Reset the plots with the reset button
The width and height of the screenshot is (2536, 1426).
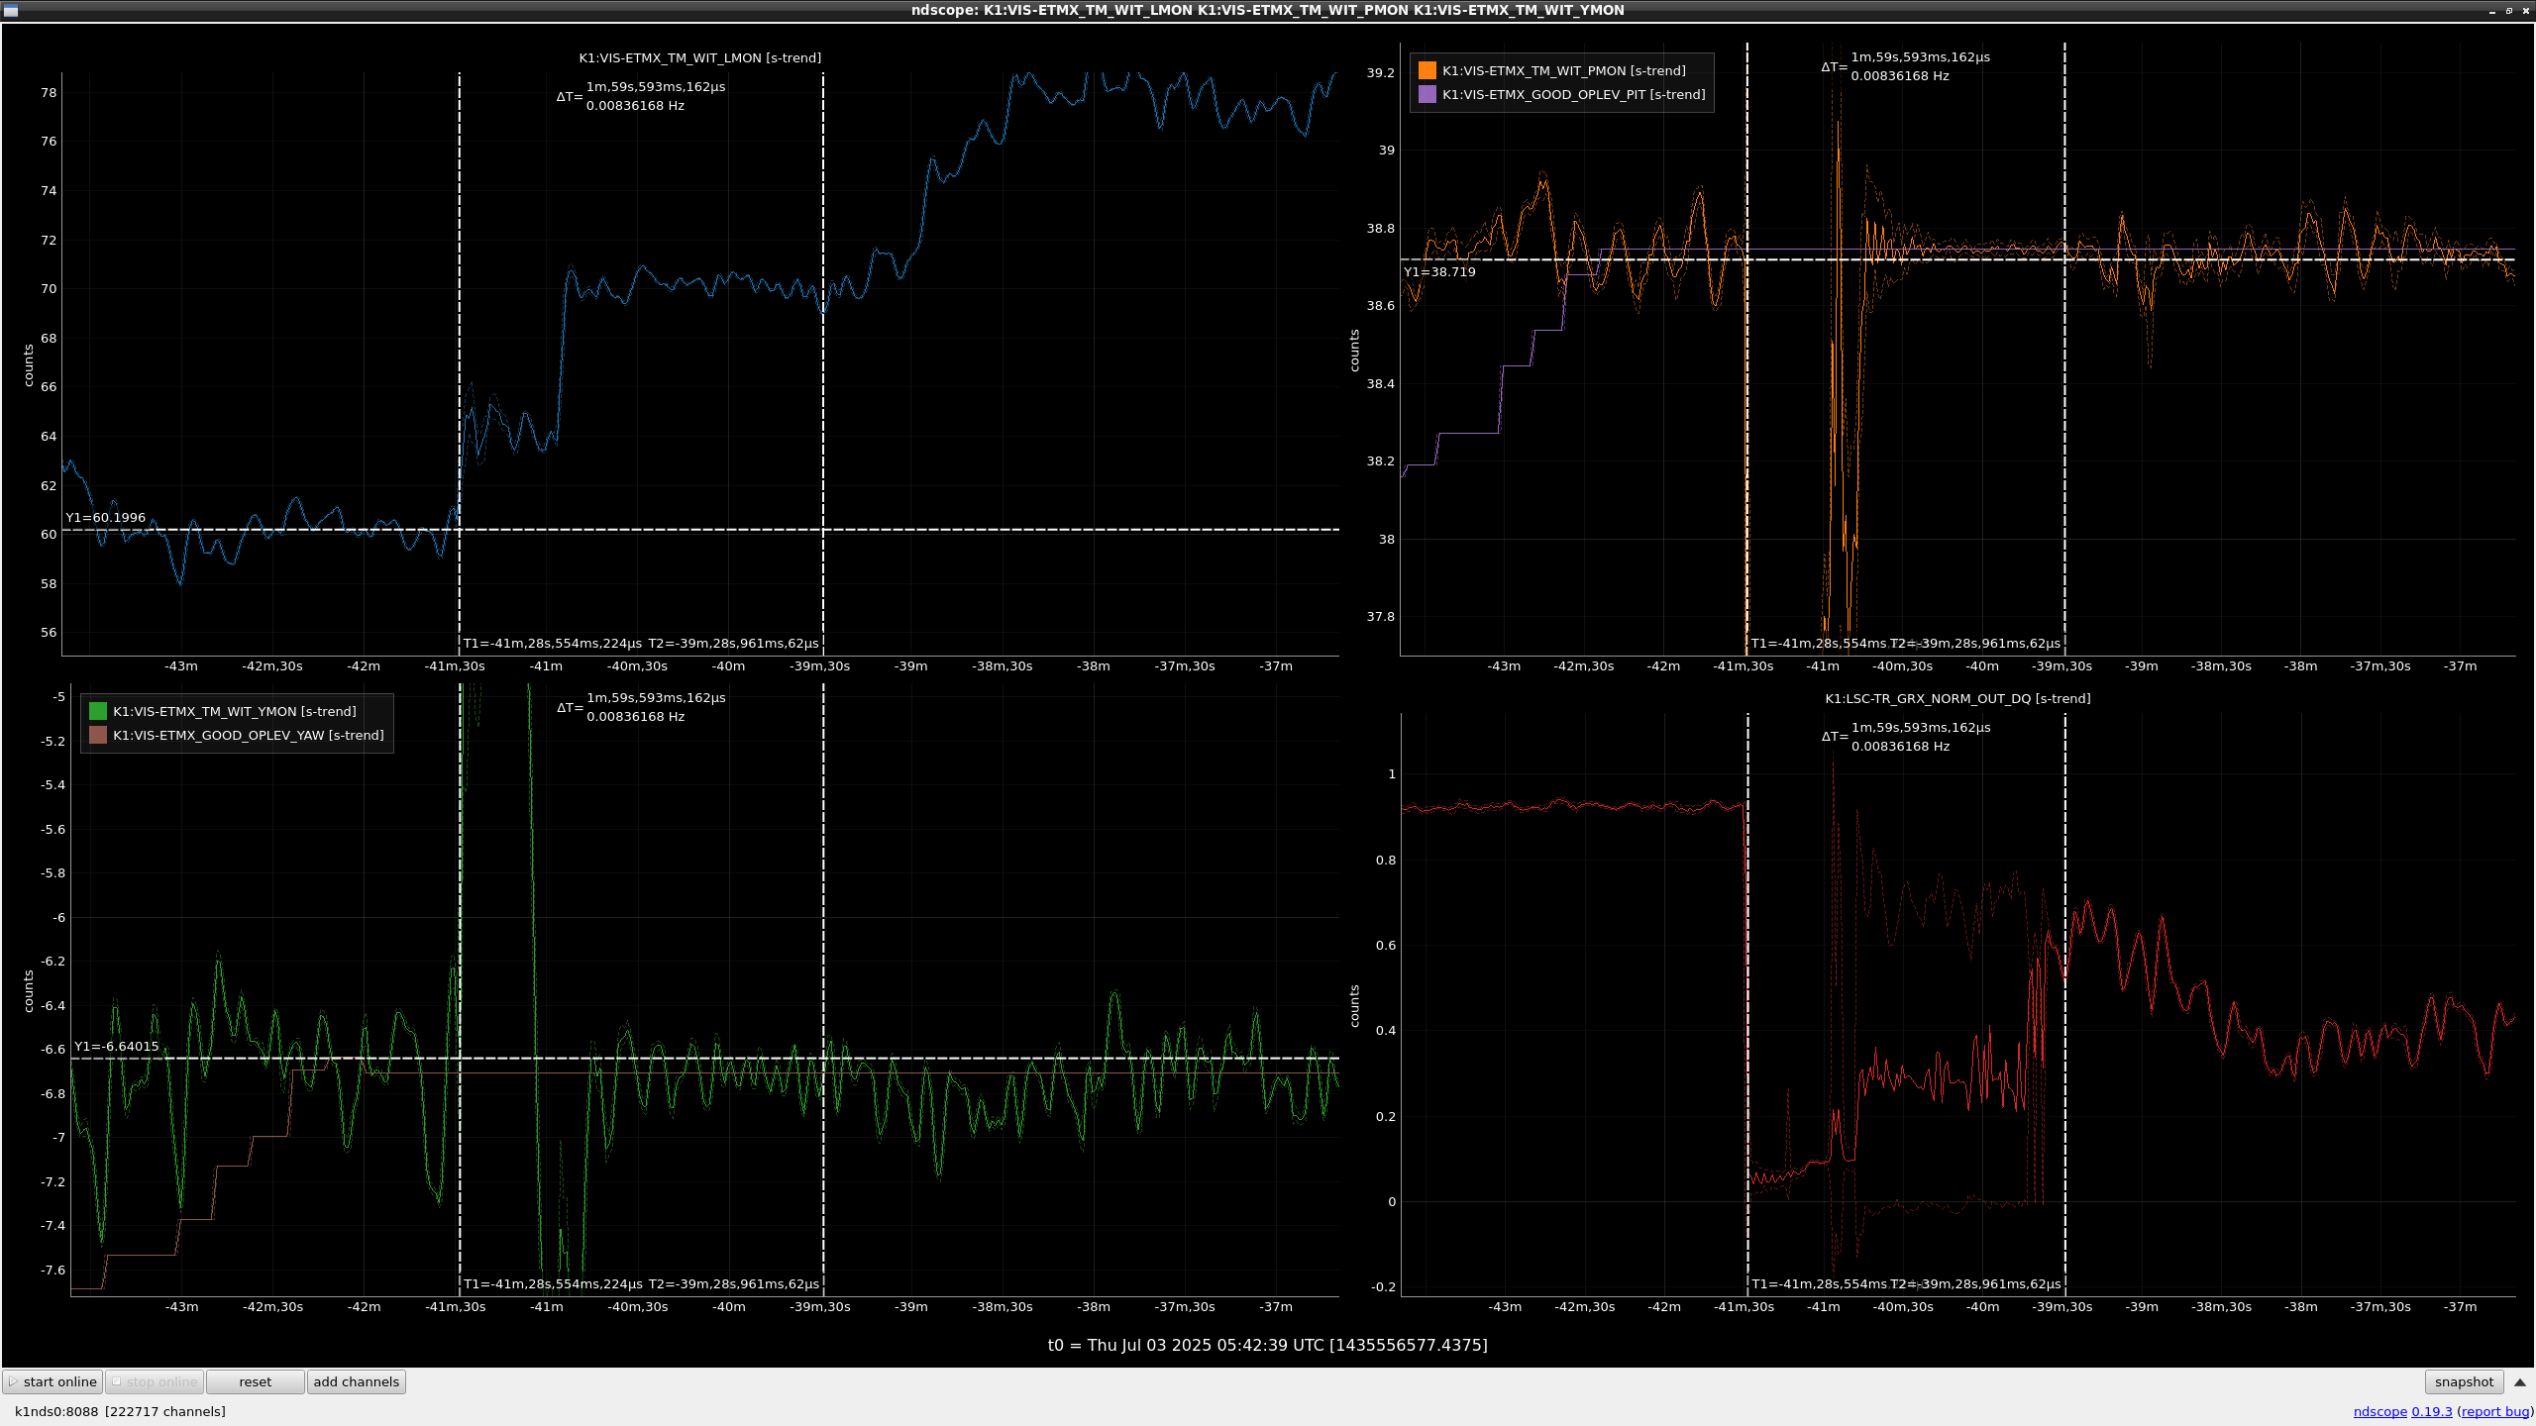[256, 1381]
